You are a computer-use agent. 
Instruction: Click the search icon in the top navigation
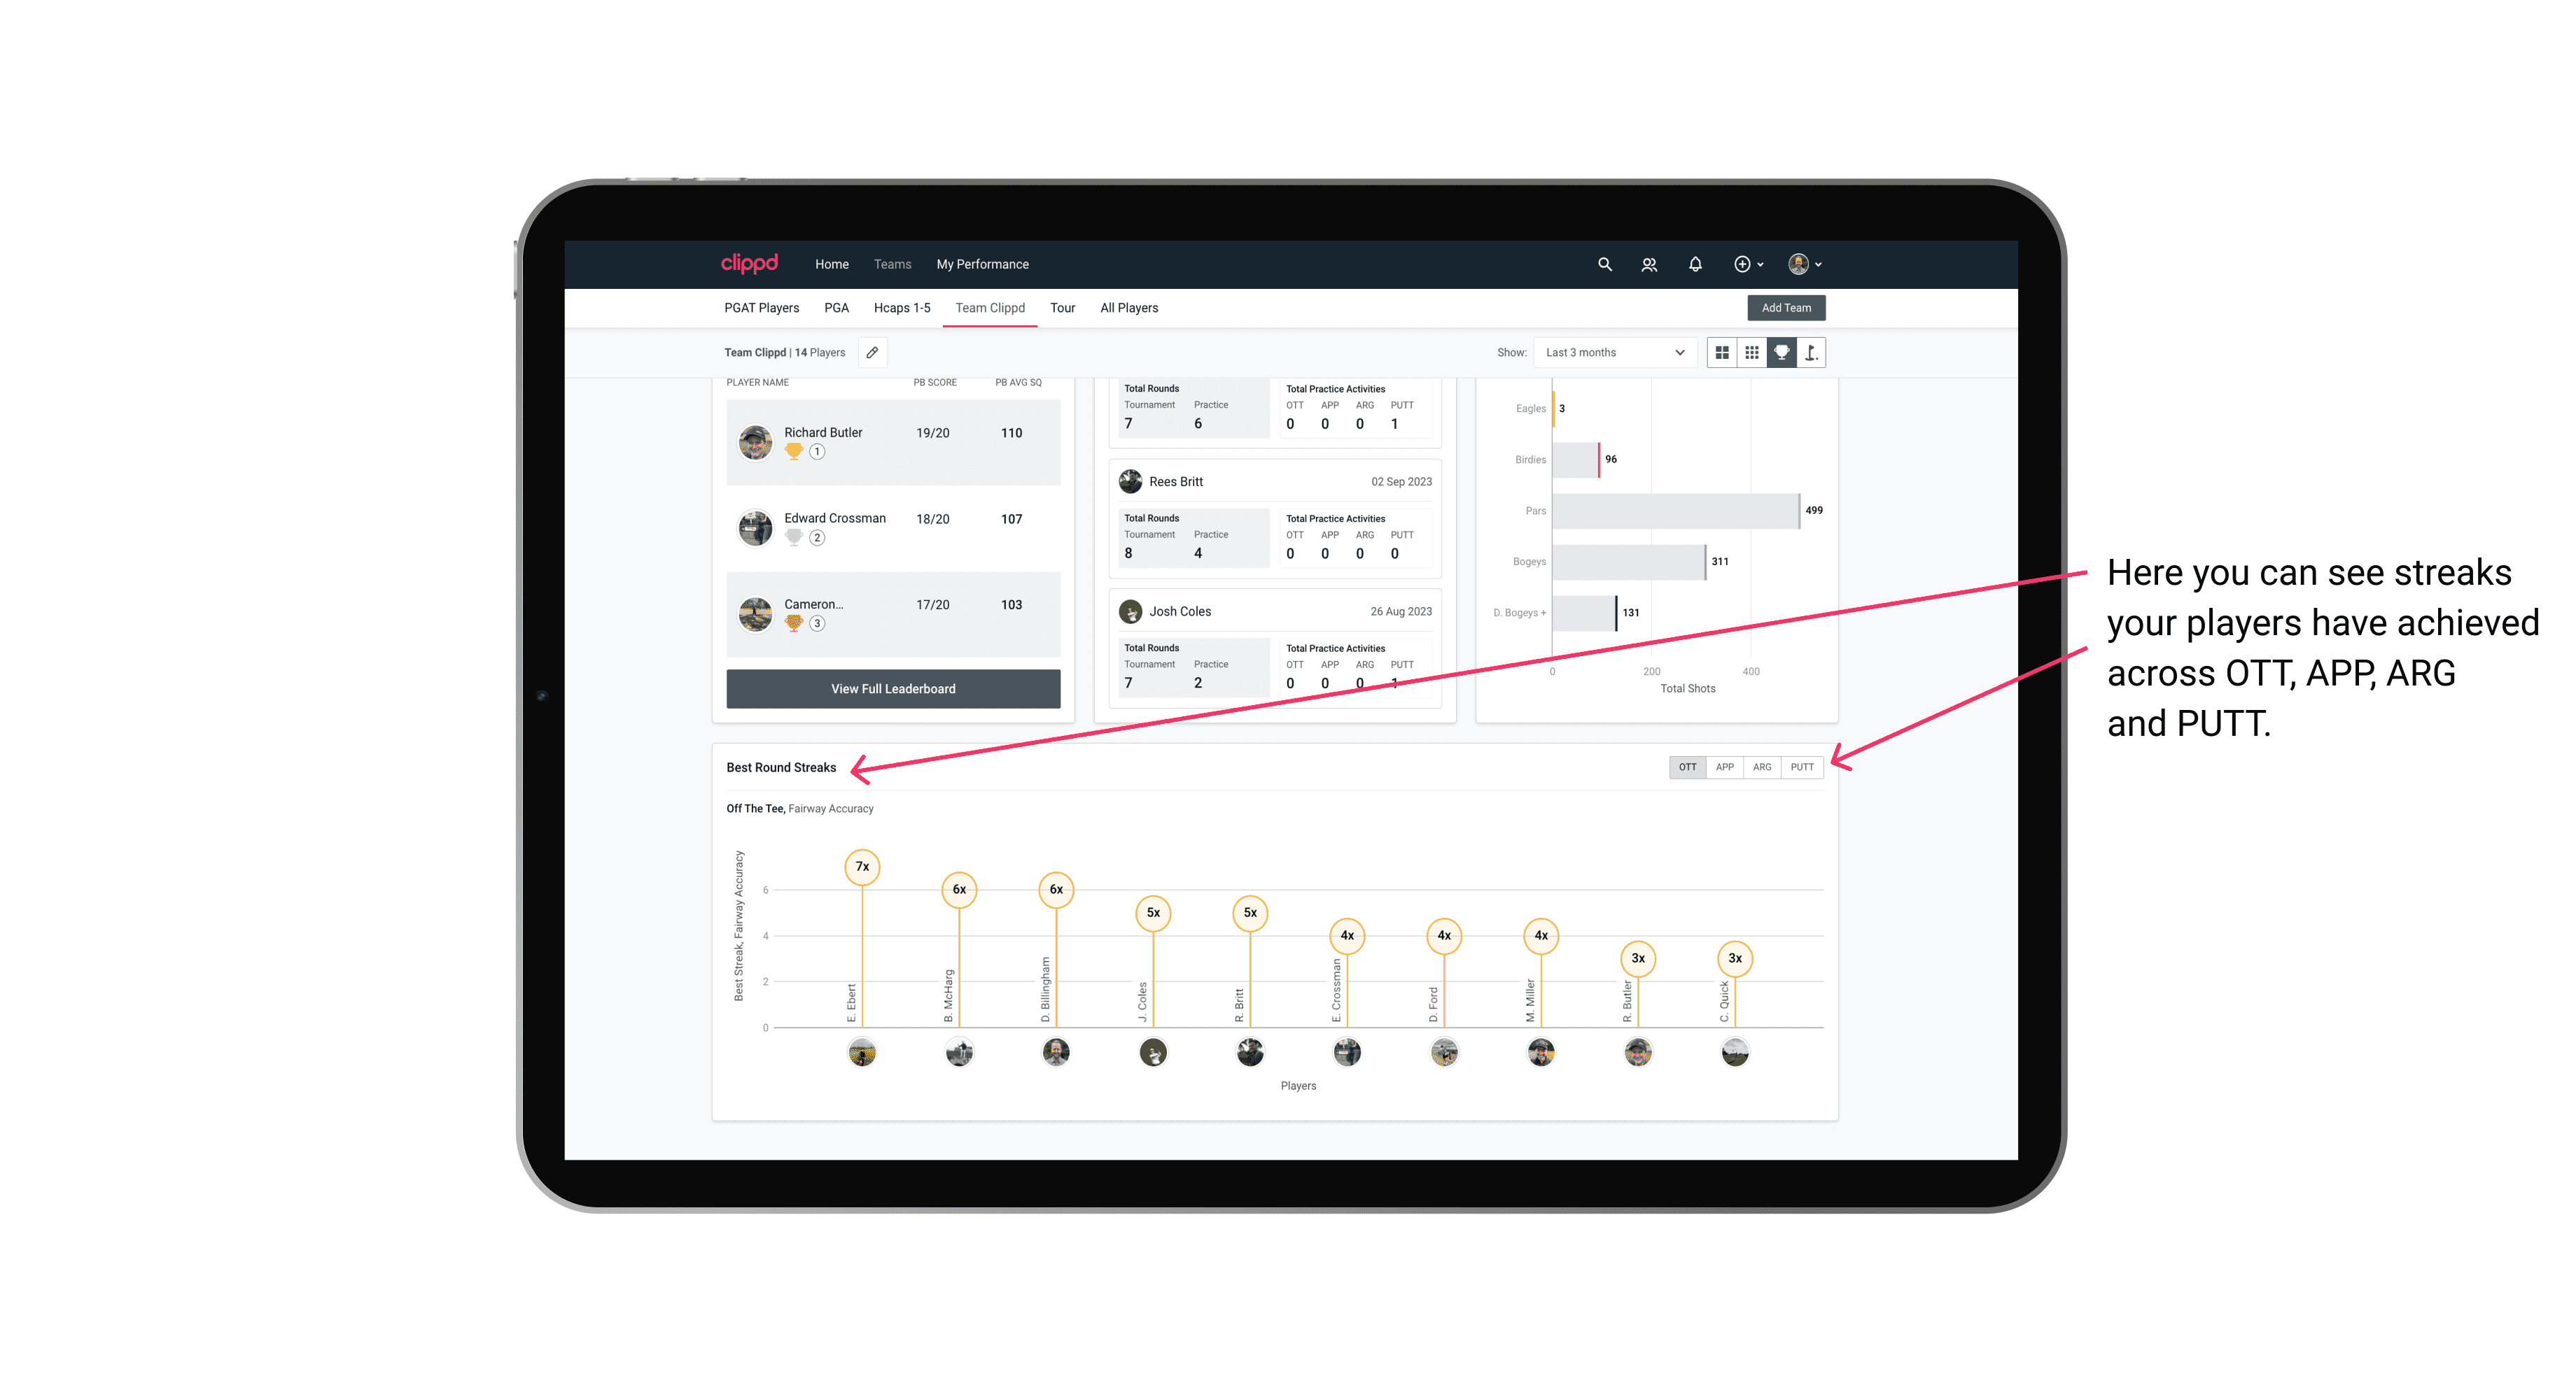(x=1604, y=263)
